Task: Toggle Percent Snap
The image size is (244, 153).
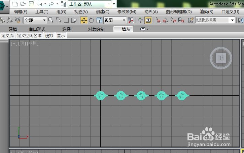Action: 173,20
